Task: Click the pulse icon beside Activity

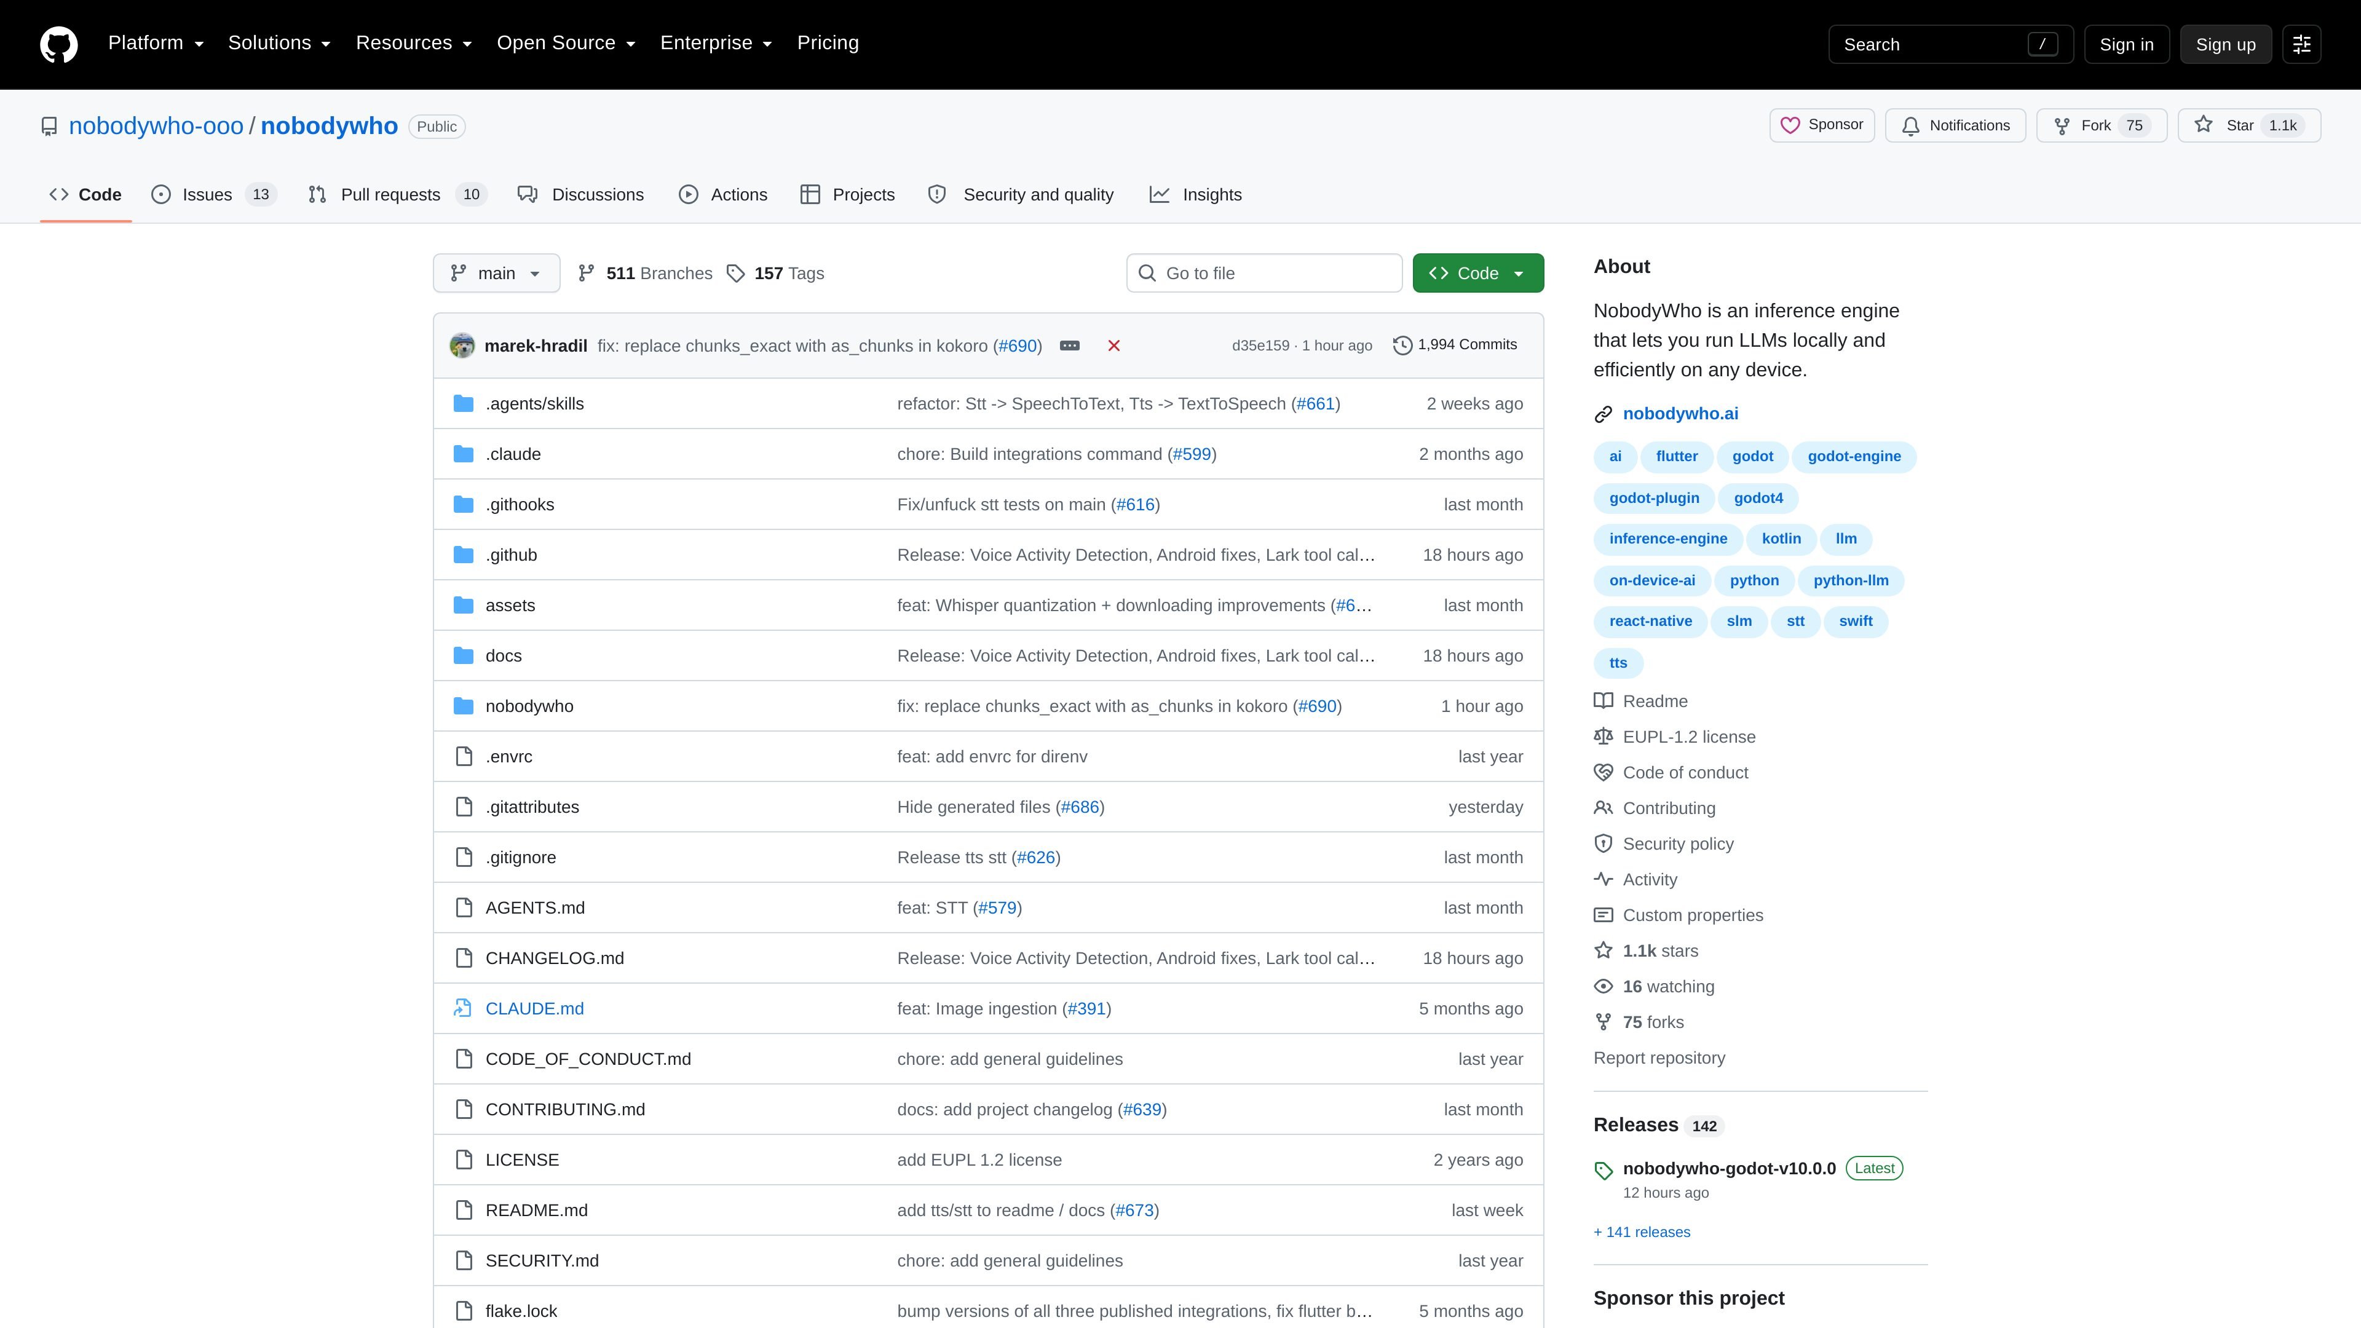Action: tap(1603, 879)
